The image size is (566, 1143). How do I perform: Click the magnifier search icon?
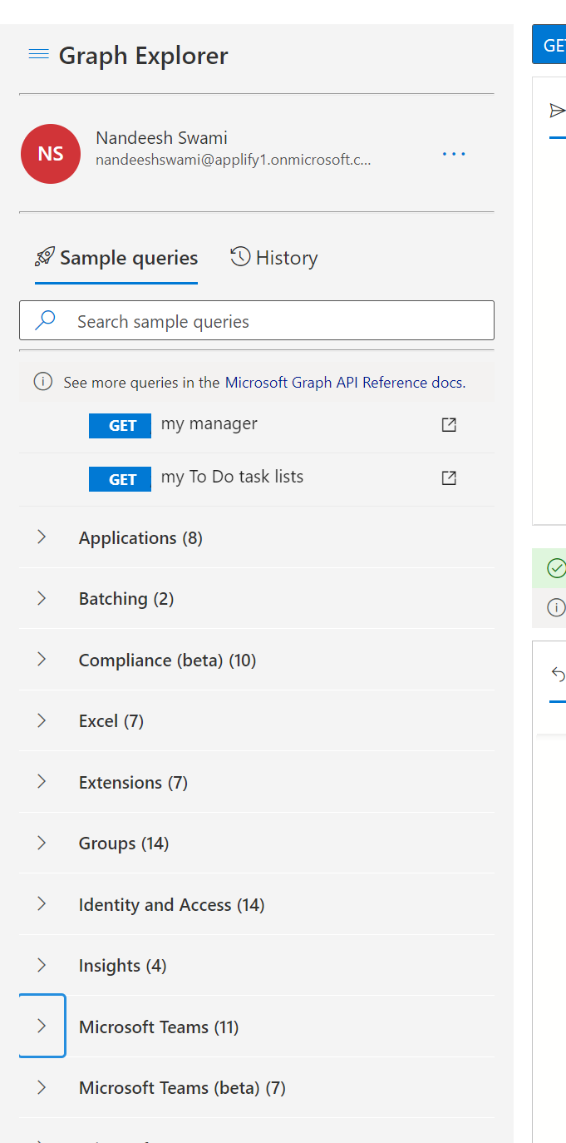[x=46, y=321]
